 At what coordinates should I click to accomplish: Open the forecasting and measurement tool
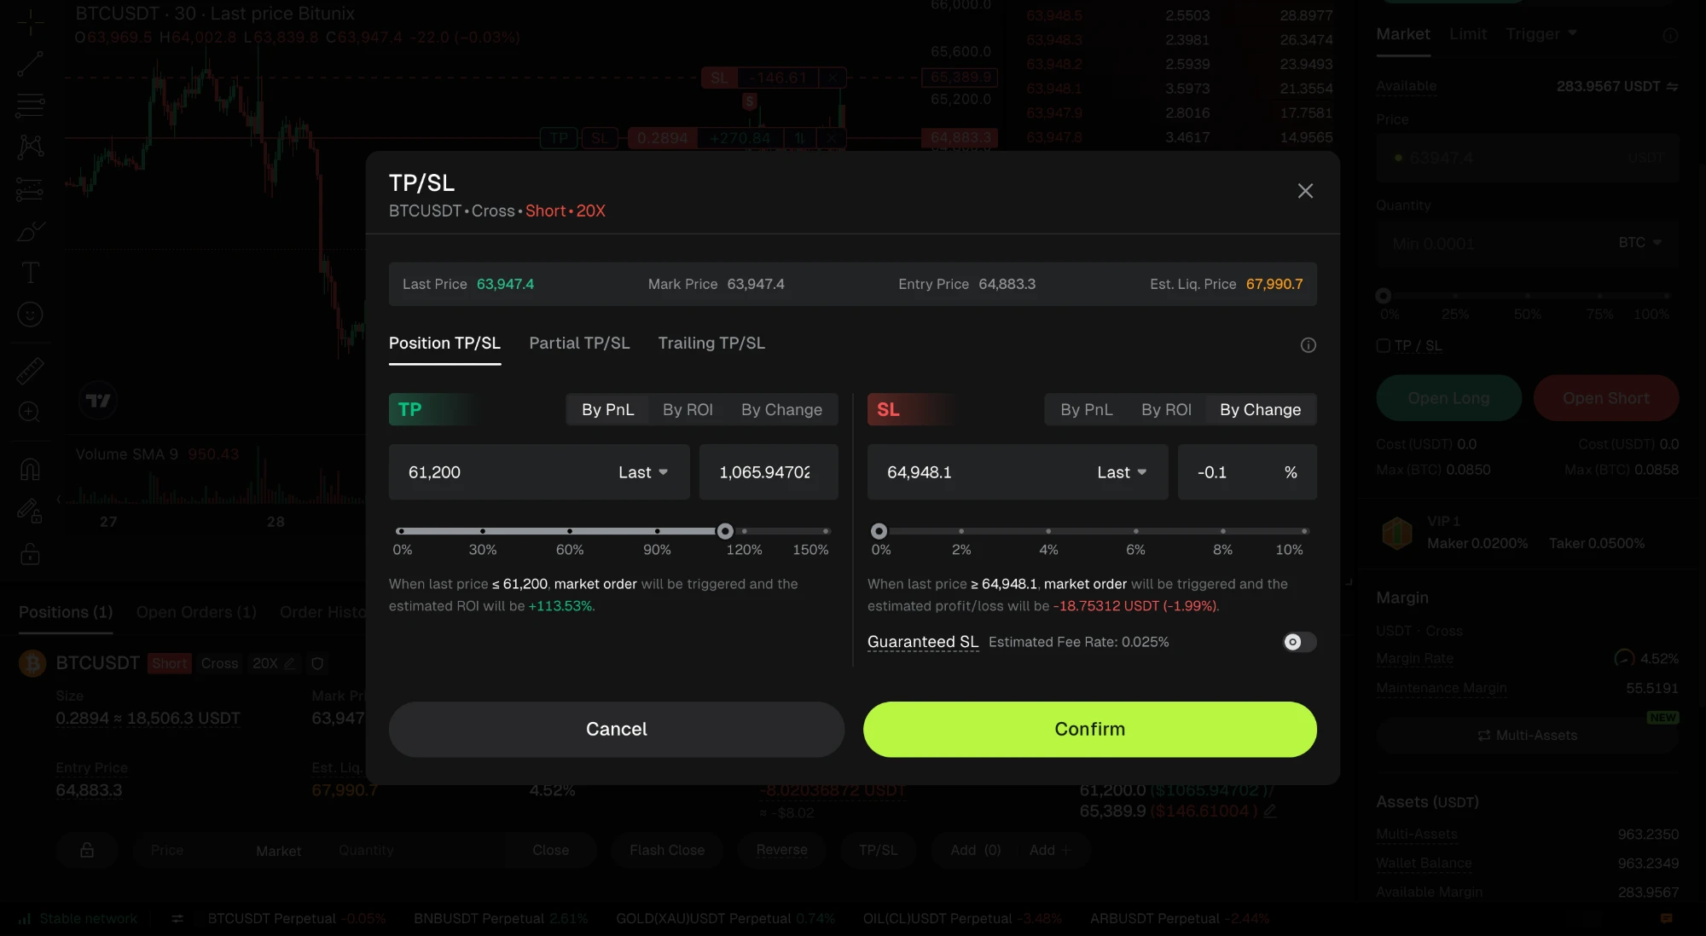tap(30, 189)
